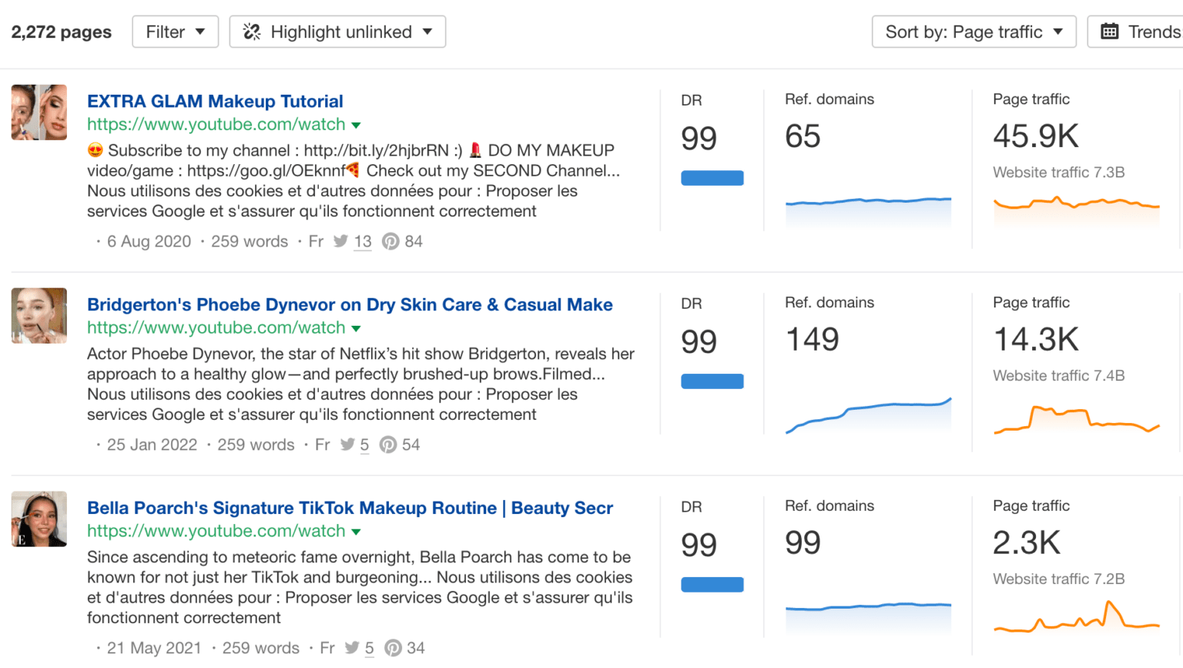Click the Twitter icon on EXTRA GLAM result

[340, 241]
